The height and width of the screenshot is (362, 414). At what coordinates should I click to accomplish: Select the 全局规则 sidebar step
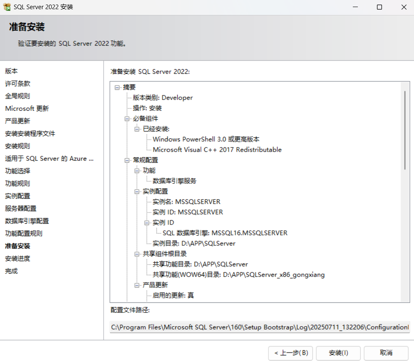[x=17, y=96]
